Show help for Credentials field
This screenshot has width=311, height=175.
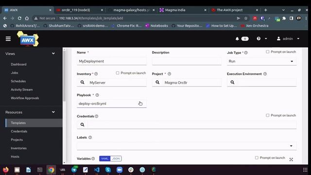(97, 116)
